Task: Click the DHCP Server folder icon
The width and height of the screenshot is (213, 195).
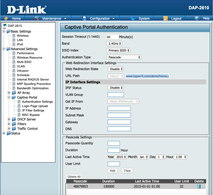Action: coord(14,119)
